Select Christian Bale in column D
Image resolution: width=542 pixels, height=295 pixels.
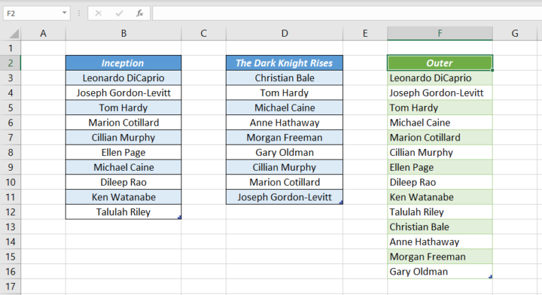click(x=284, y=78)
